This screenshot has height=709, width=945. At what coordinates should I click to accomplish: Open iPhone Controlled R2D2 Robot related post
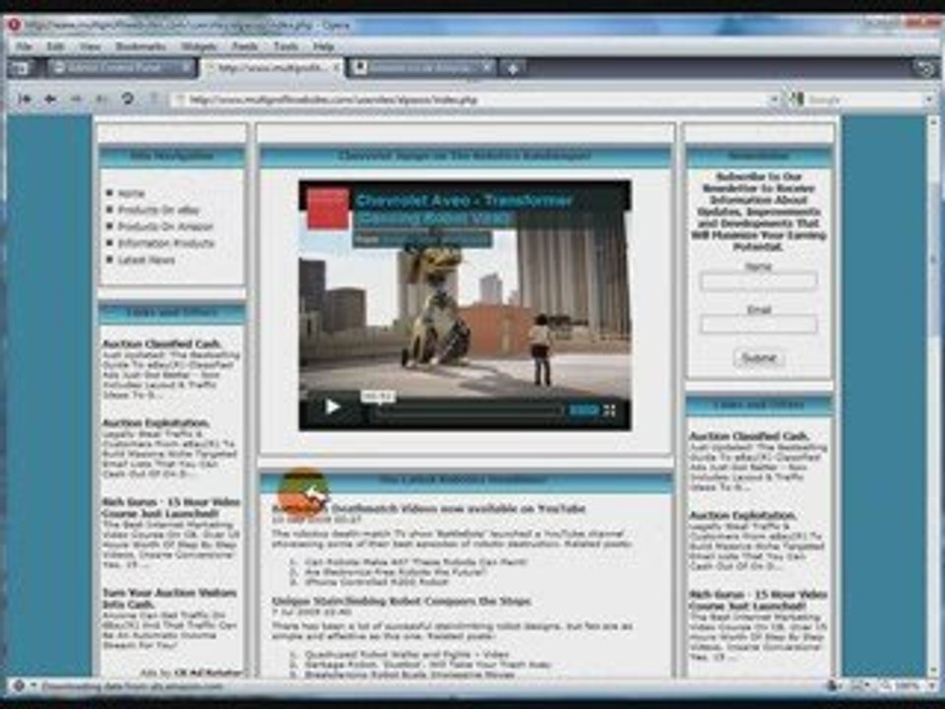tap(377, 582)
